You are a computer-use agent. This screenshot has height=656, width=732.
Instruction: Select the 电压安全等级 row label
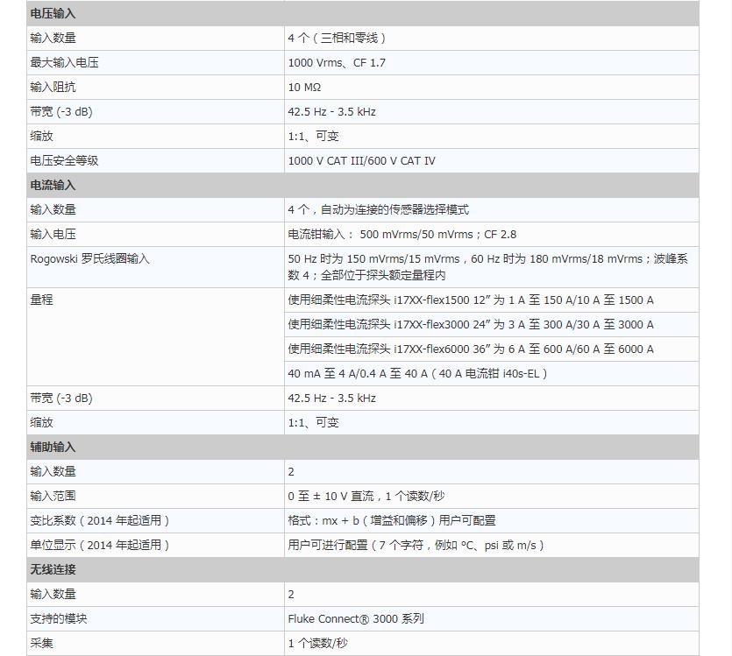click(x=64, y=161)
